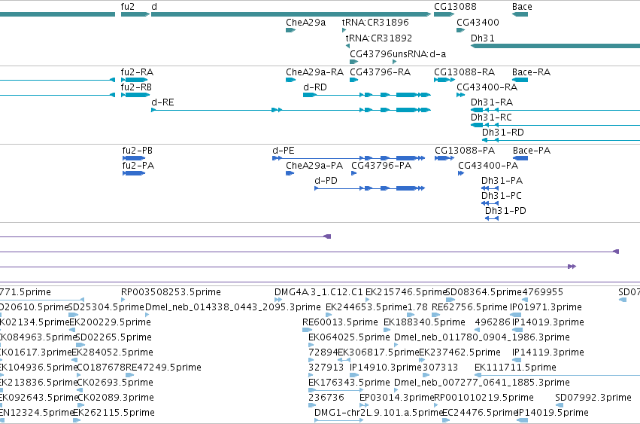This screenshot has width=640, height=424.
Task: Click EST label EK188340.5prime
Action: pyautogui.click(x=424, y=322)
